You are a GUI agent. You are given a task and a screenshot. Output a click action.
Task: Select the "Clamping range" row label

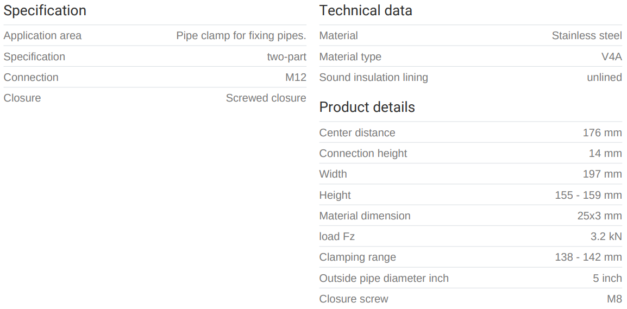[358, 257]
